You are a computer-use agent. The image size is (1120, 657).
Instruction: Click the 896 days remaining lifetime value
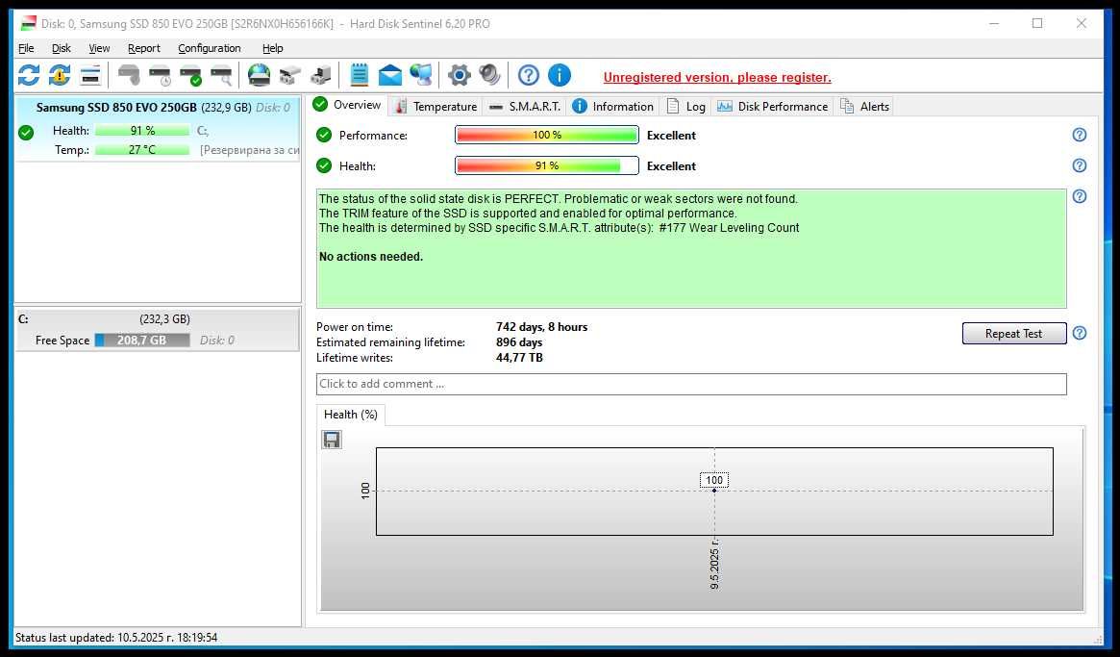518,342
